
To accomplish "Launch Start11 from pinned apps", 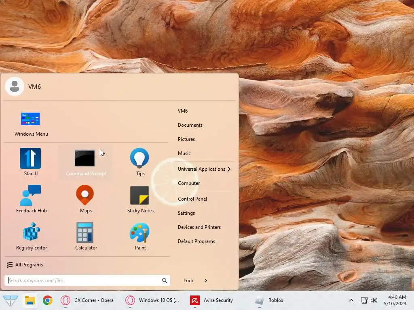I will coord(31,162).
